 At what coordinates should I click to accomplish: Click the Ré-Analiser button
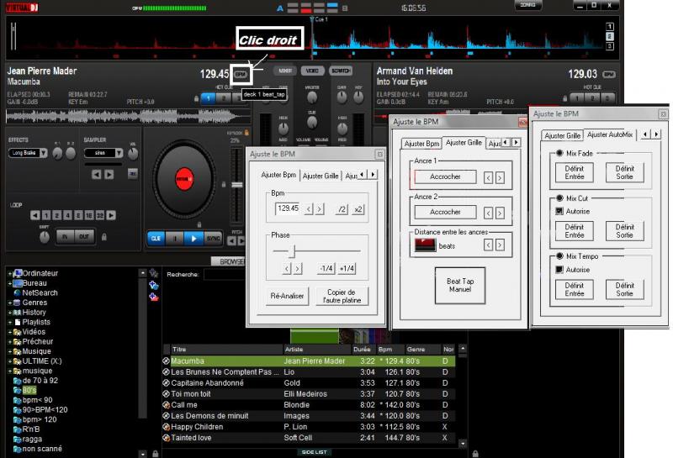[287, 296]
